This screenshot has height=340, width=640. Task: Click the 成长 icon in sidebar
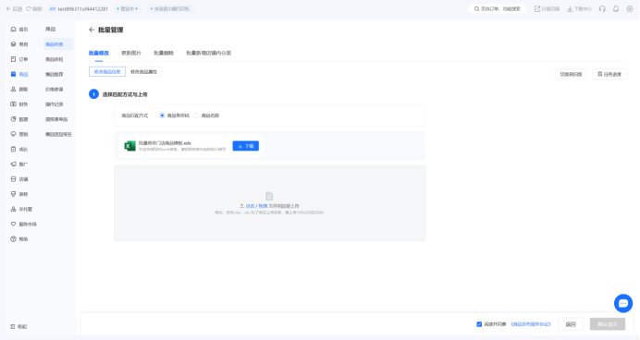pos(14,149)
